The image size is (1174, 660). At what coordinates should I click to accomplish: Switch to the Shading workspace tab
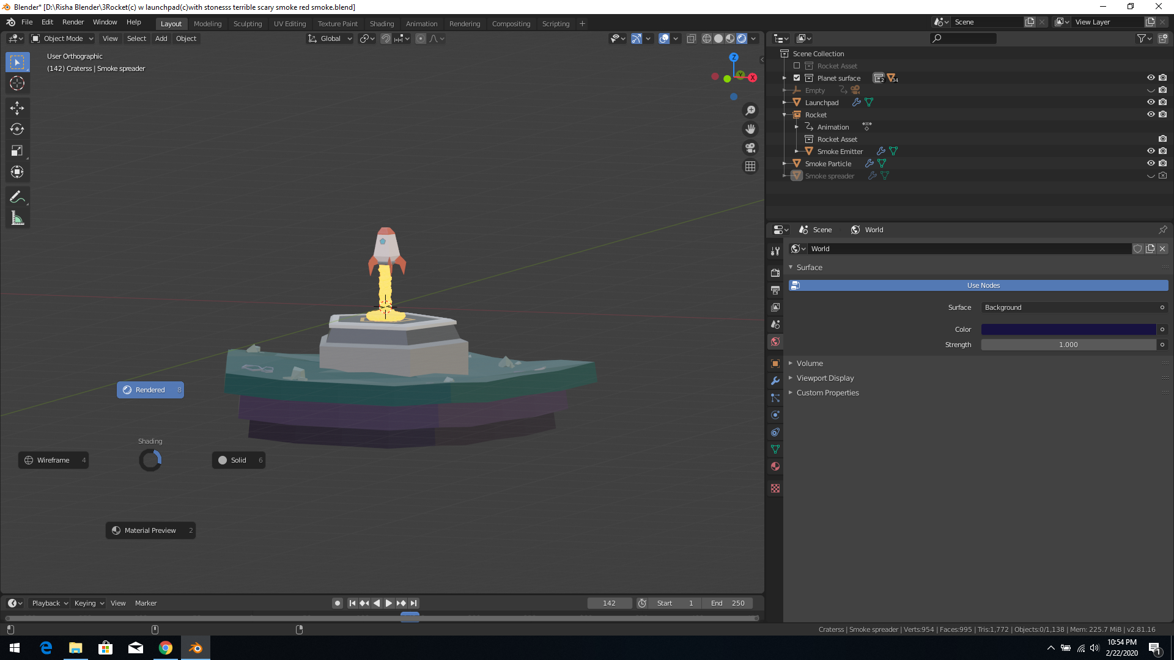click(x=382, y=24)
